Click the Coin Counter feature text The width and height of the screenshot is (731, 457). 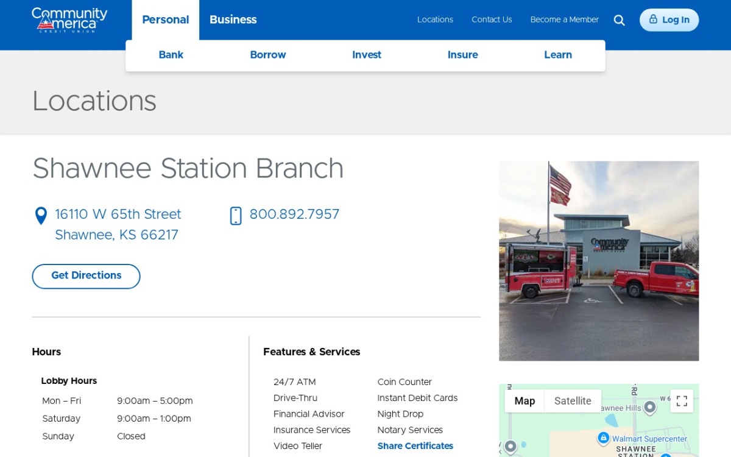(404, 382)
